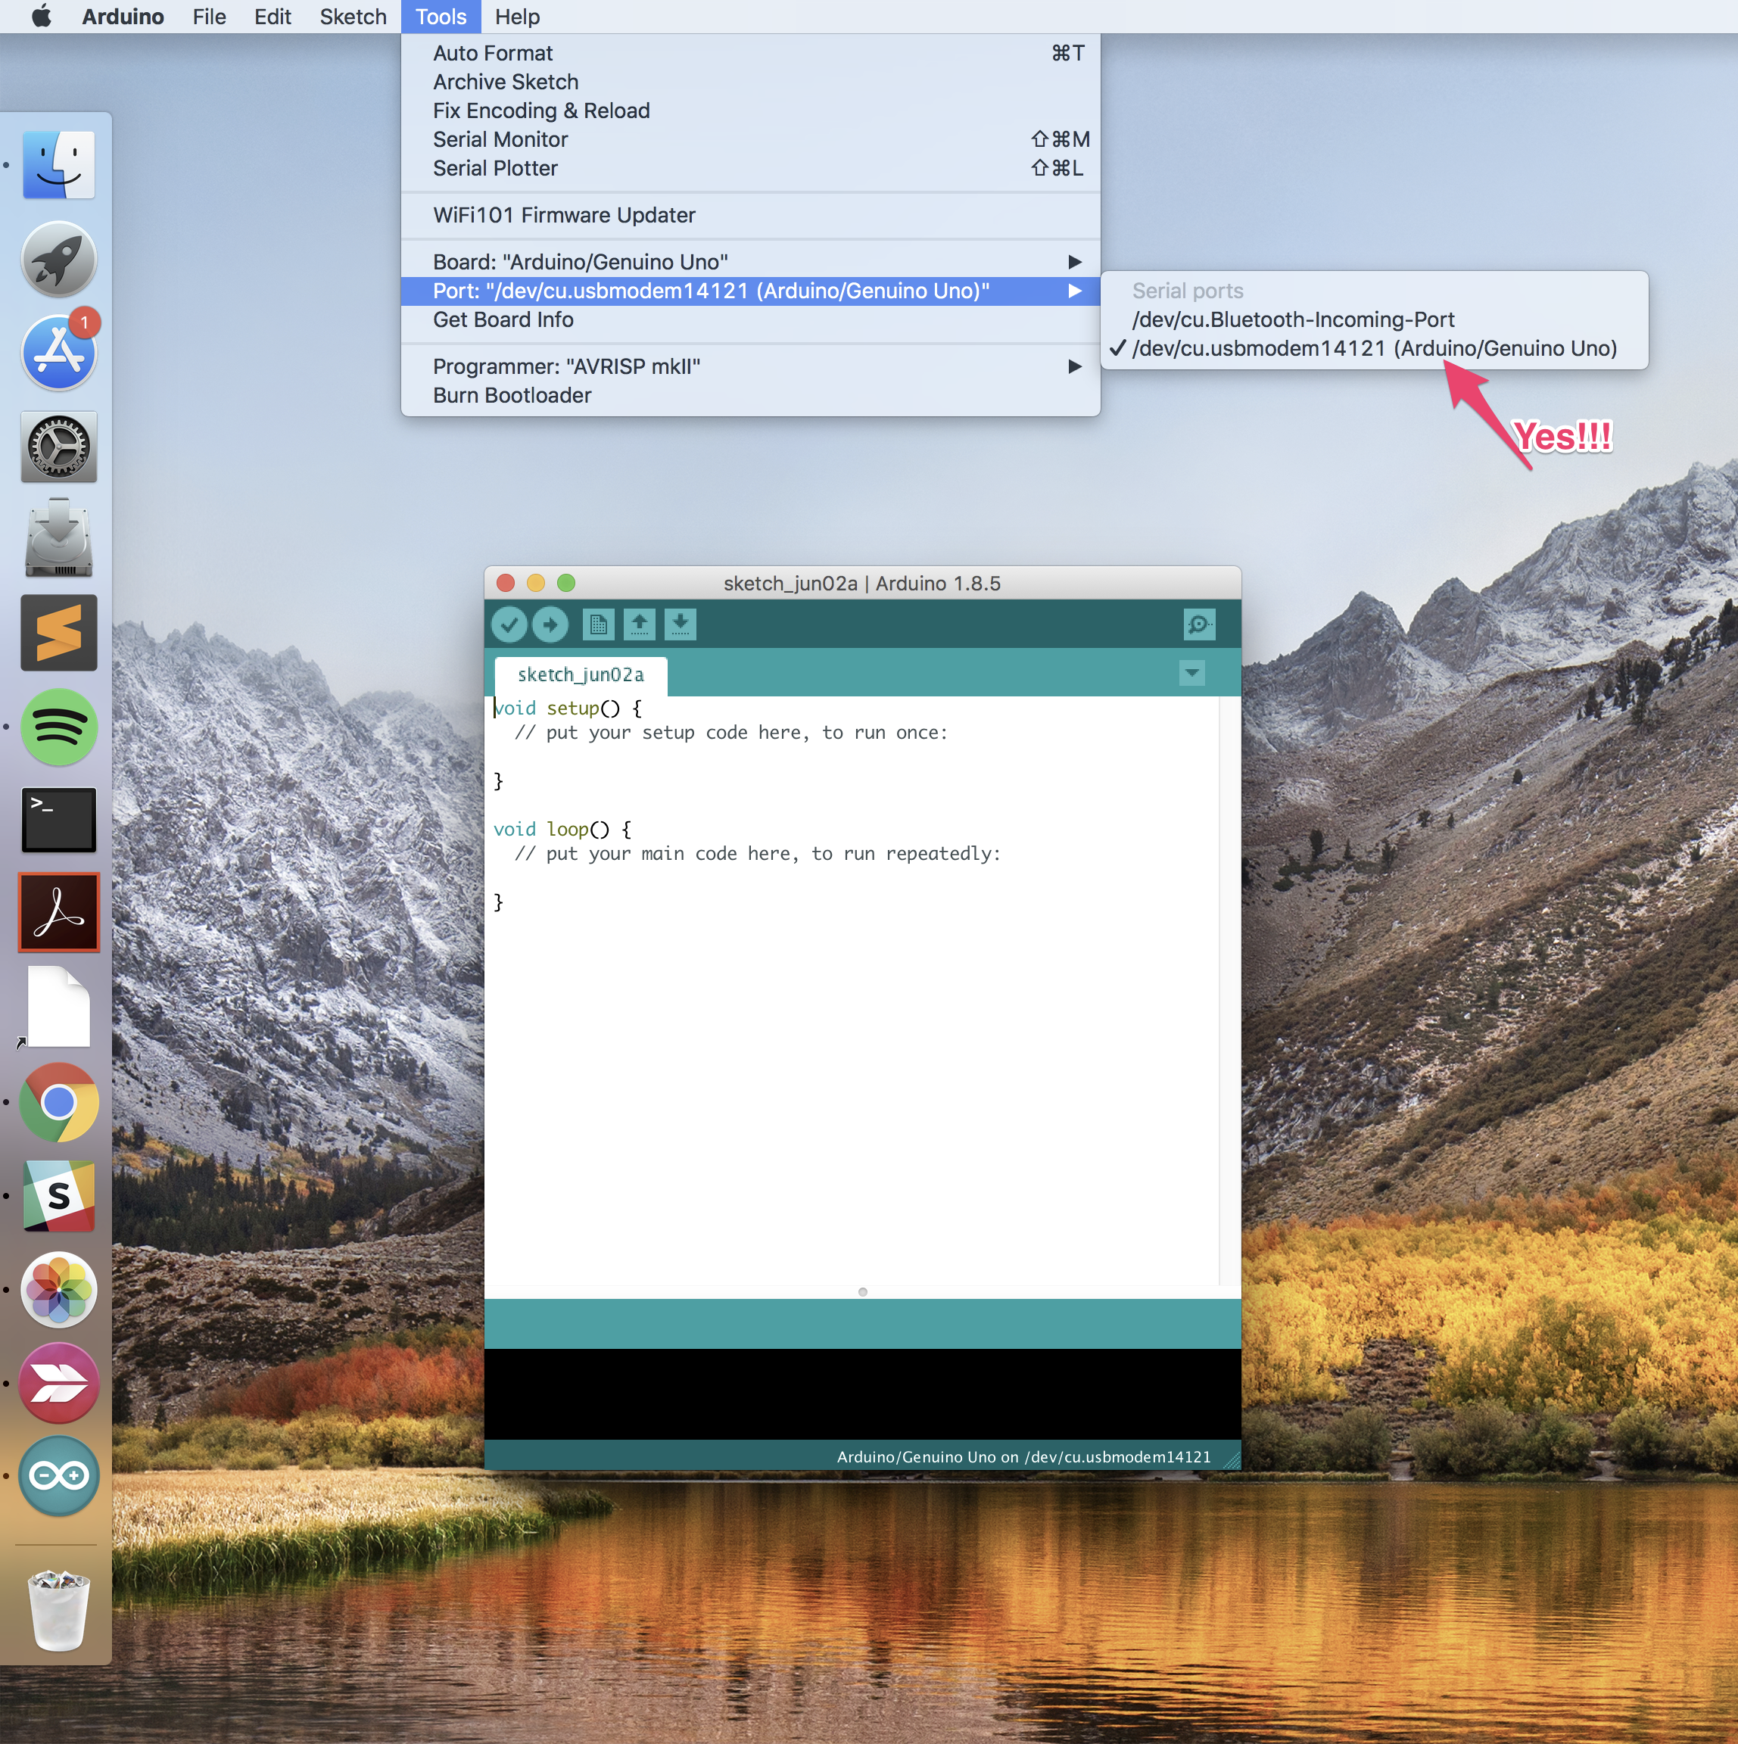Open Adobe Acrobat from the Dock
The height and width of the screenshot is (1744, 1738).
[x=59, y=913]
